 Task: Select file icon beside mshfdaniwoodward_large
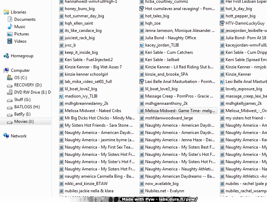click(x=142, y=118)
